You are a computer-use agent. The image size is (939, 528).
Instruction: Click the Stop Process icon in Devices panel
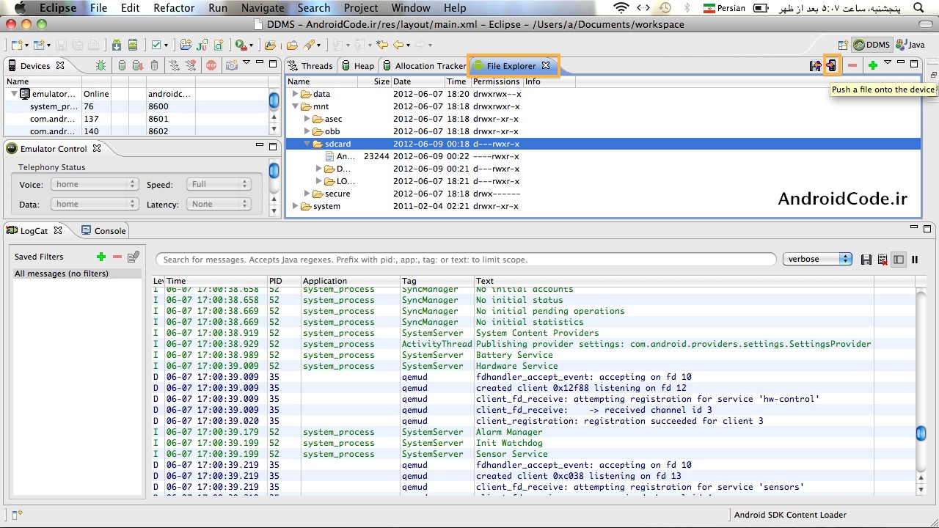(x=211, y=65)
